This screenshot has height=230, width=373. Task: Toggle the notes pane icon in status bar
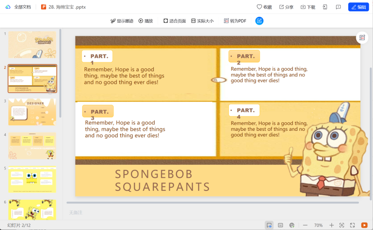point(281,225)
